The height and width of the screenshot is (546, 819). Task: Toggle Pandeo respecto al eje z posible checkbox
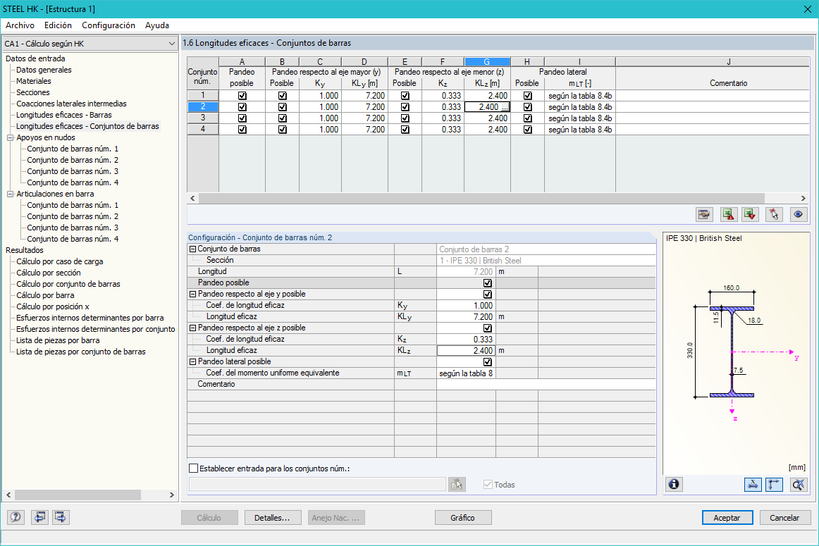click(x=487, y=328)
